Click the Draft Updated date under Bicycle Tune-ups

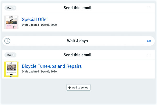point(39,72)
